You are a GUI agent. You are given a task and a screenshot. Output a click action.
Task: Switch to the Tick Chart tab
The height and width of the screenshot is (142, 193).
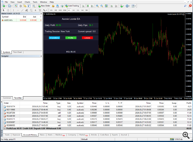pyautogui.click(x=17, y=52)
